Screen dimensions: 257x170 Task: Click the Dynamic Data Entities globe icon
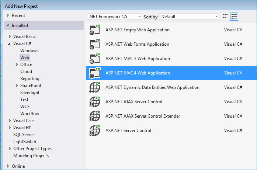tap(95, 88)
